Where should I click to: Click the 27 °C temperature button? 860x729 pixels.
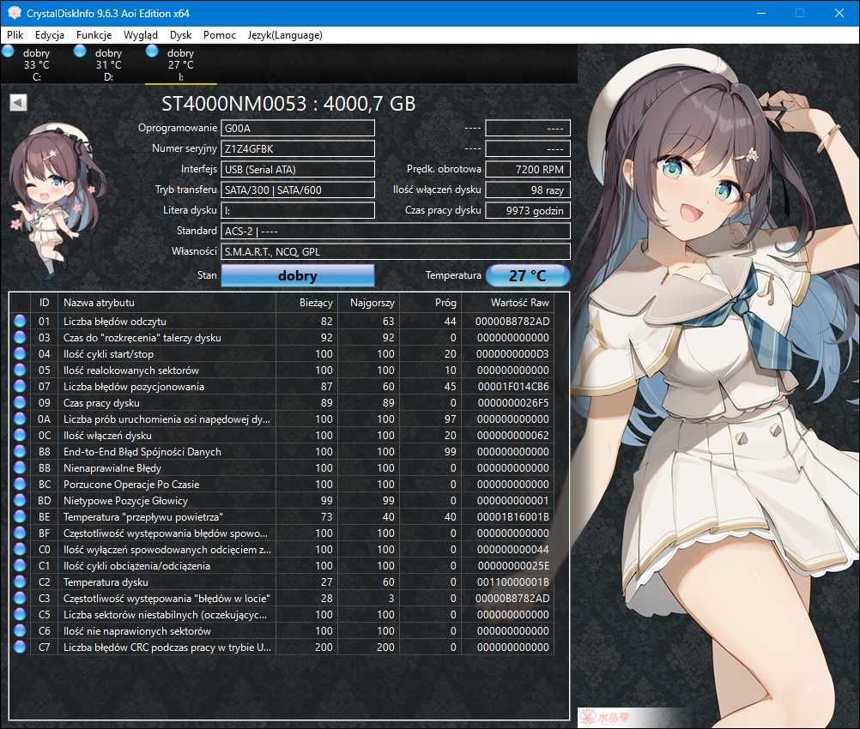coord(528,275)
